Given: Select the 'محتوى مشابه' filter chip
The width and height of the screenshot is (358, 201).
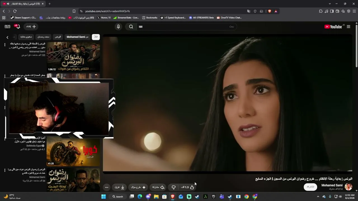Looking at the screenshot, I should pos(26,37).
